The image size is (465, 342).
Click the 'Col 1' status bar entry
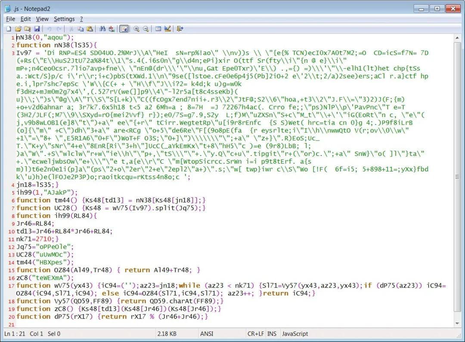36,334
